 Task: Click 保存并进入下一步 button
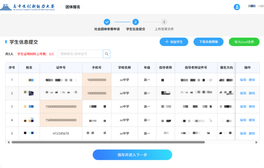coord(132,155)
